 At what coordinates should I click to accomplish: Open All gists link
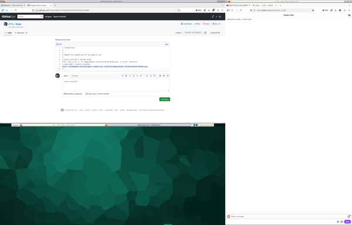48,16
